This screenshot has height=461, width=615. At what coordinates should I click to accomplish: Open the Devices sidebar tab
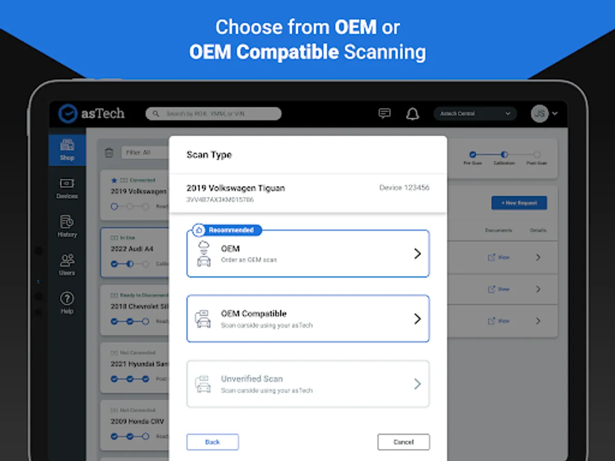tap(67, 188)
